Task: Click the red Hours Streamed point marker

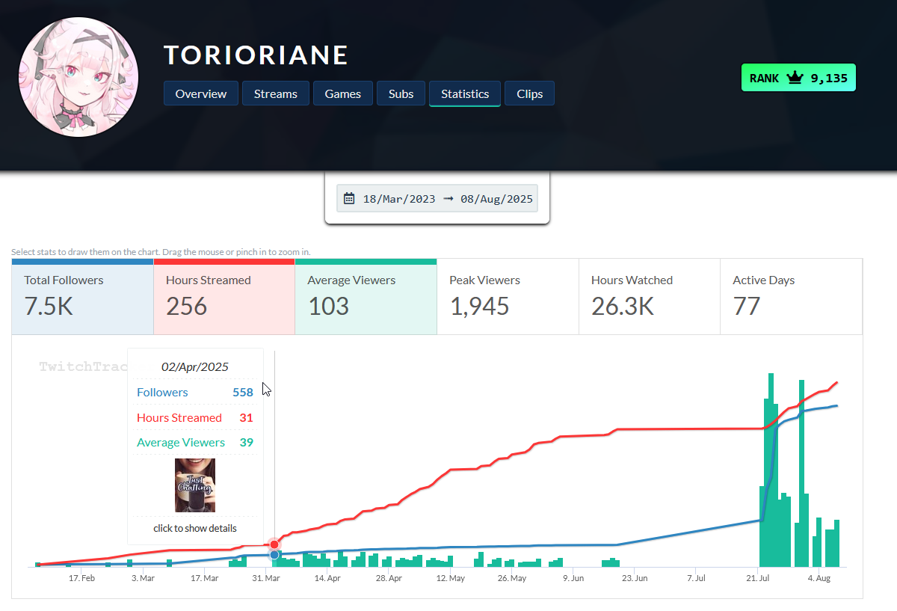Action: (x=274, y=544)
